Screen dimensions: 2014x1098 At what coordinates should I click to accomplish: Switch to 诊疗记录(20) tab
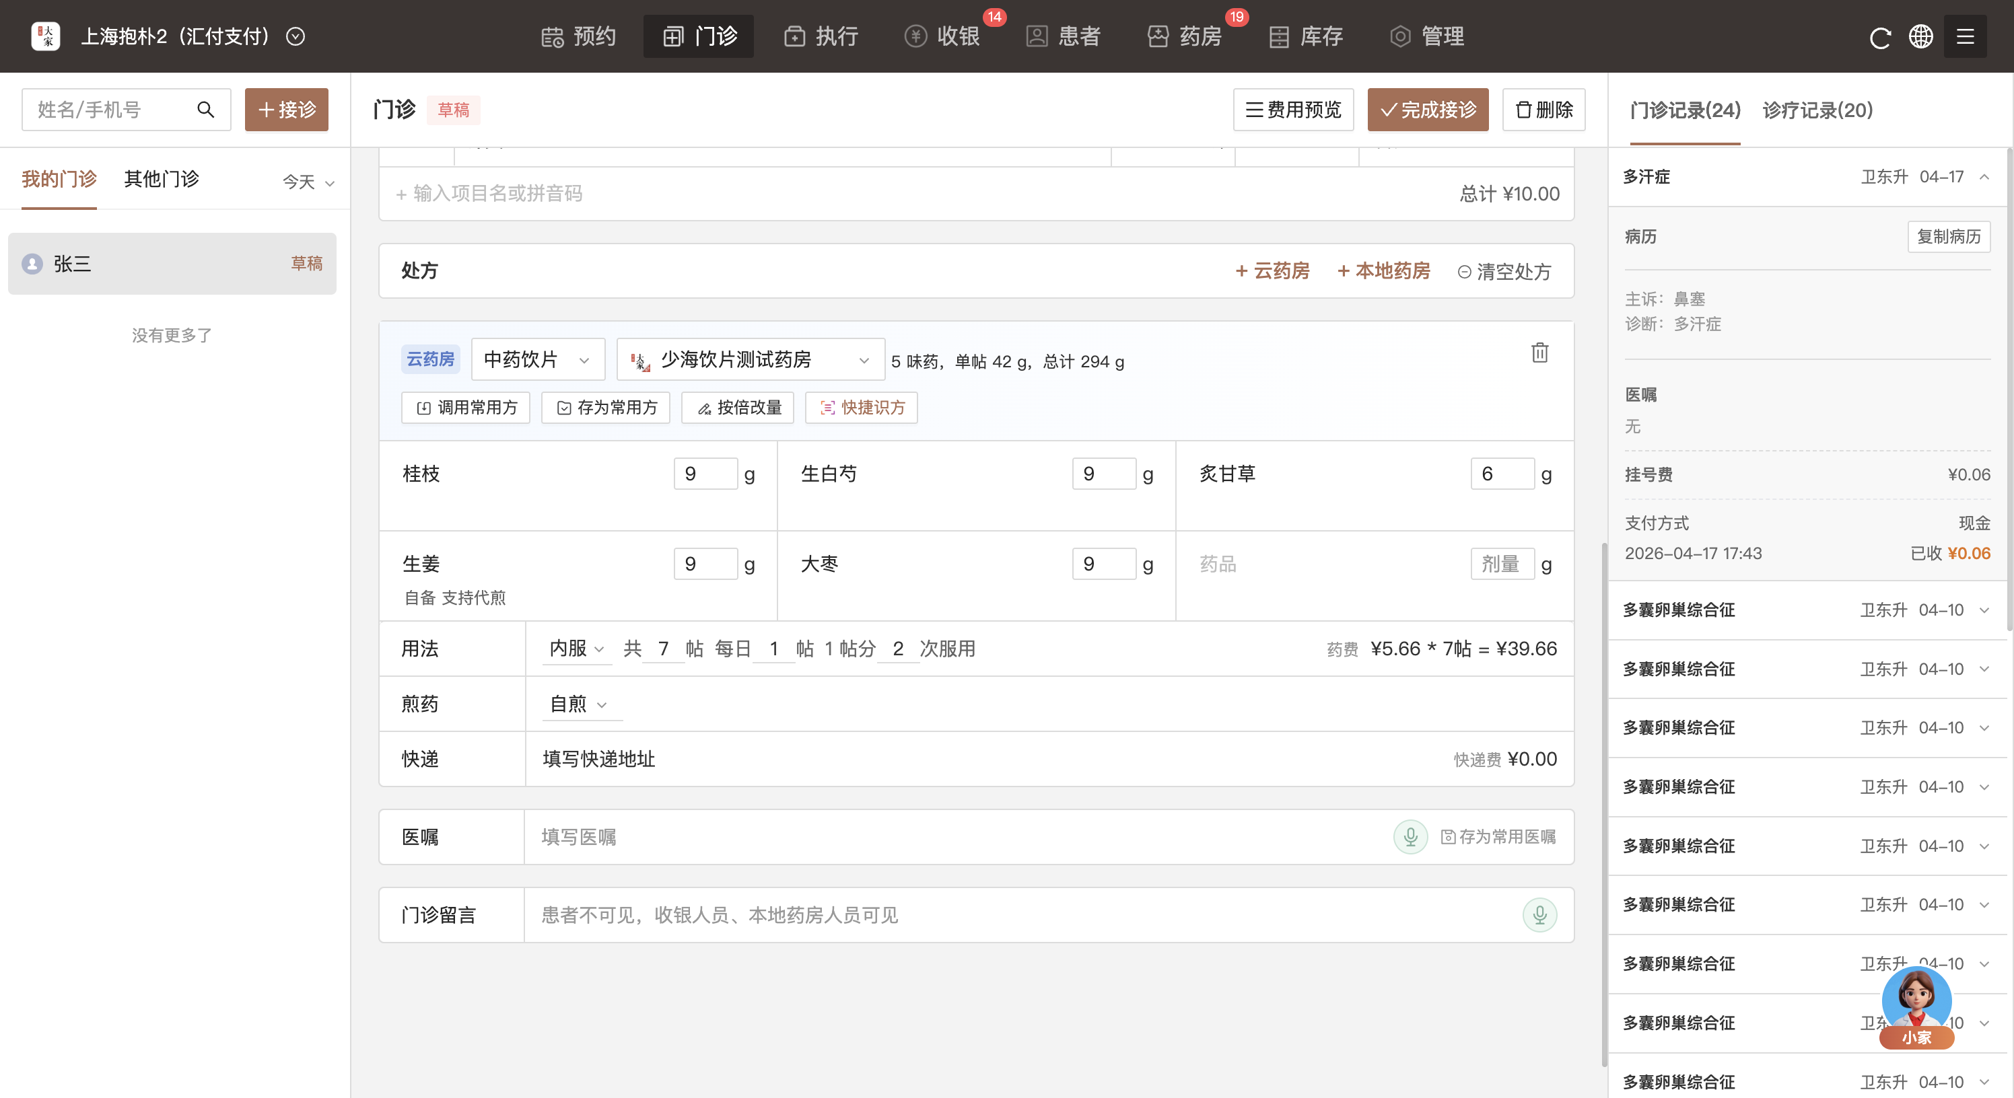coord(1817,110)
